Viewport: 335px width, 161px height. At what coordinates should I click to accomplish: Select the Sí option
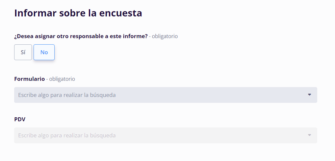23,52
